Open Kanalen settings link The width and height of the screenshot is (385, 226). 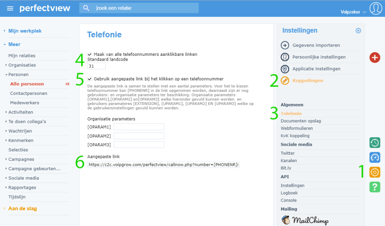pos(289,161)
